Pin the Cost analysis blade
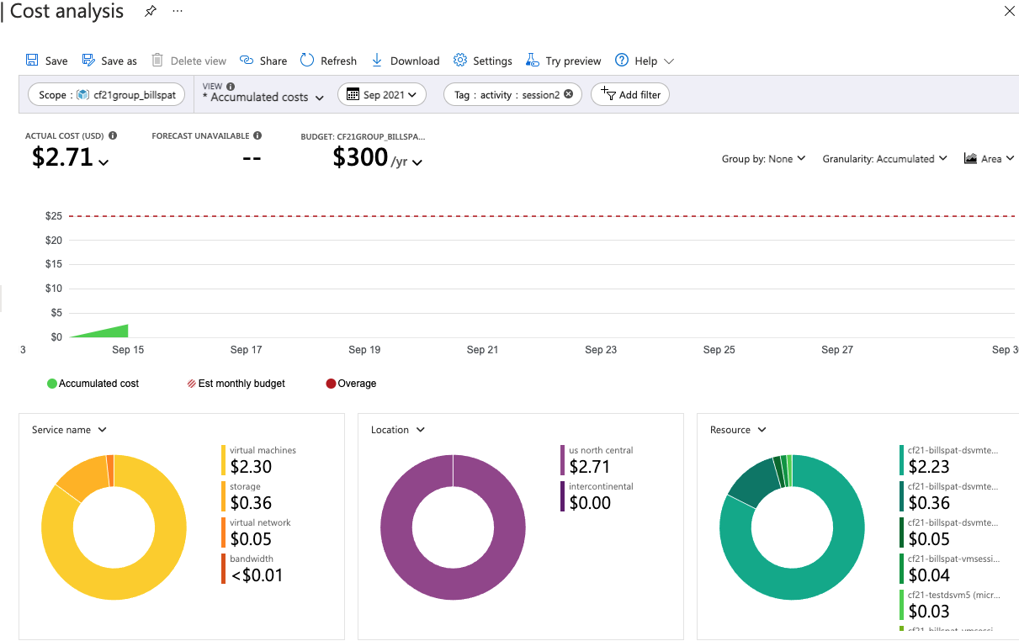Image resolution: width=1019 pixels, height=641 pixels. pos(151,12)
